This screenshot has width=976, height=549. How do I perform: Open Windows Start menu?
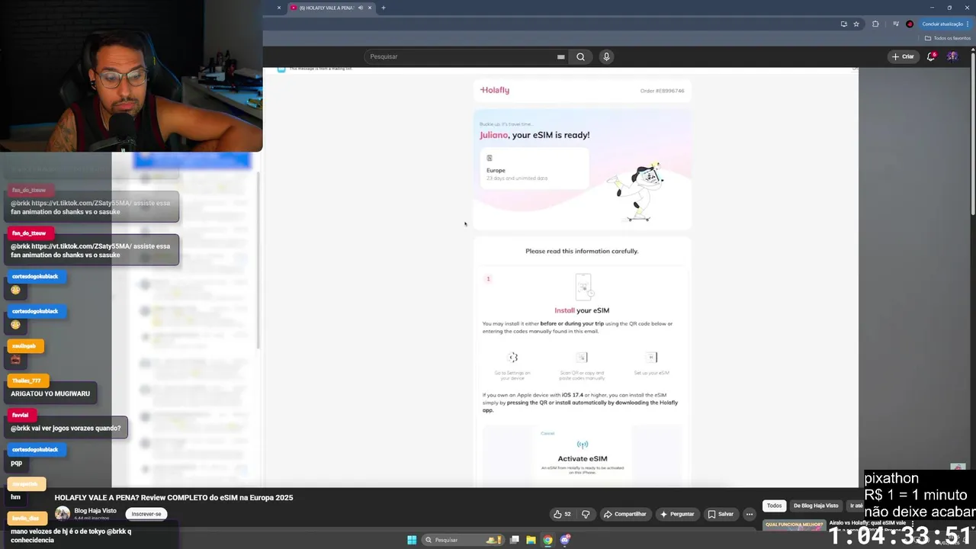coord(412,540)
